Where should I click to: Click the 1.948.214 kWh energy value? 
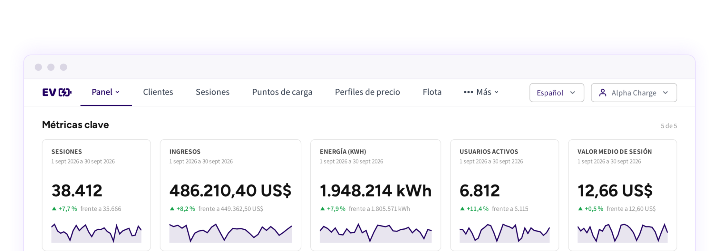(375, 191)
